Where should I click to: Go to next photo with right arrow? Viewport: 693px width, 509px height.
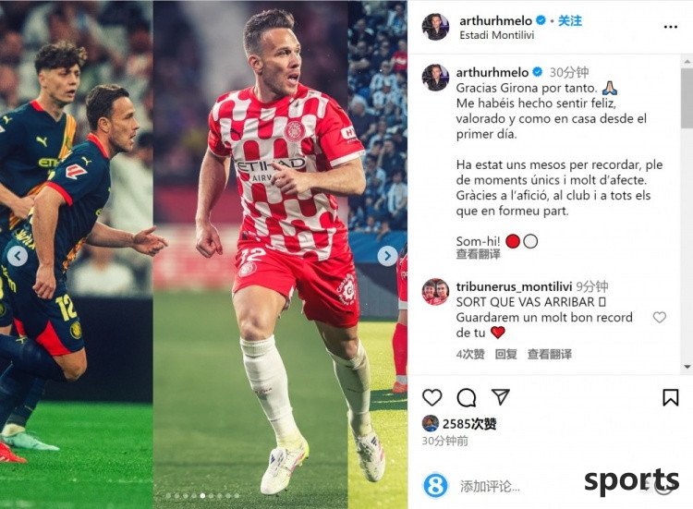(x=387, y=256)
